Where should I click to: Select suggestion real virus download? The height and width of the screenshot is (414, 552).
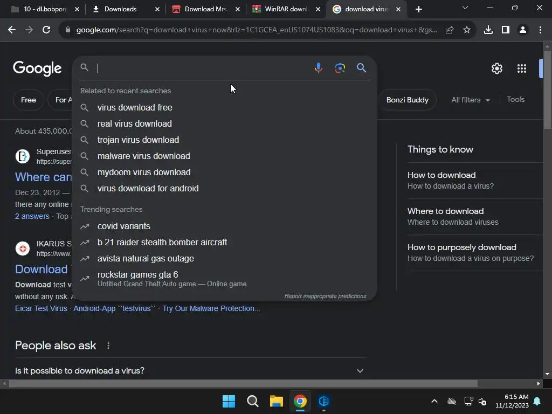[225, 123]
